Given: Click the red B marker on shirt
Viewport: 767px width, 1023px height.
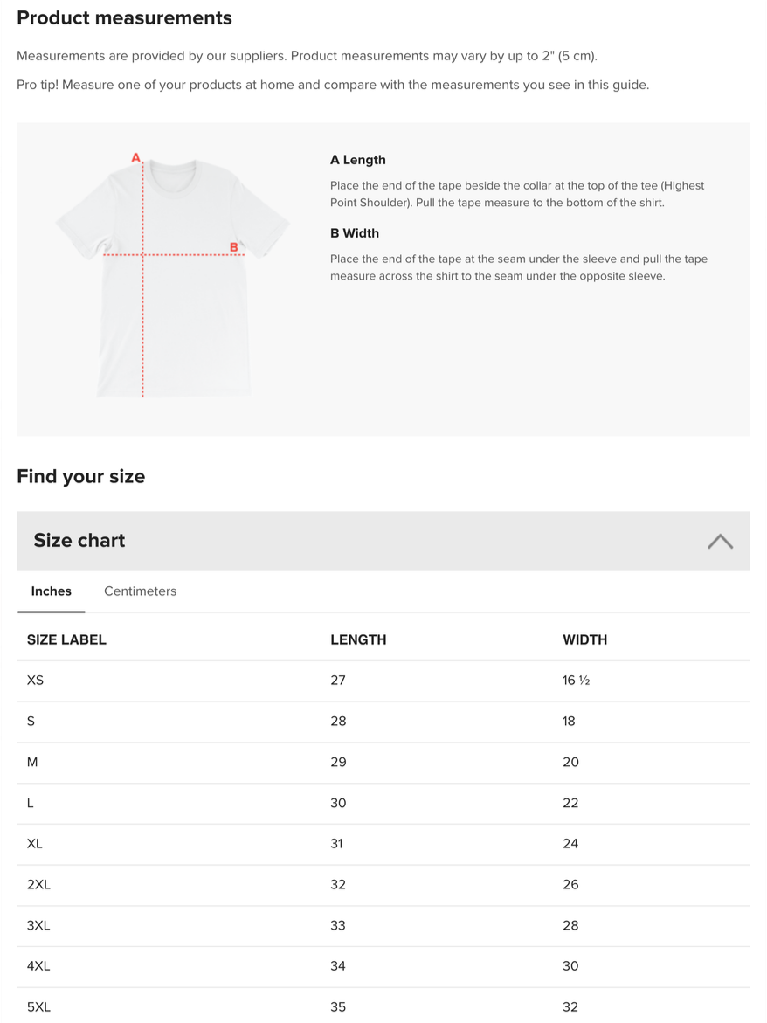Looking at the screenshot, I should pyautogui.click(x=233, y=247).
